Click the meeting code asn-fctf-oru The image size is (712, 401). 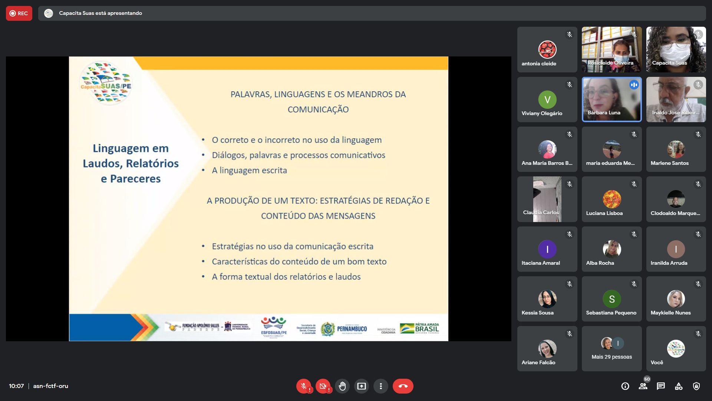pyautogui.click(x=51, y=386)
